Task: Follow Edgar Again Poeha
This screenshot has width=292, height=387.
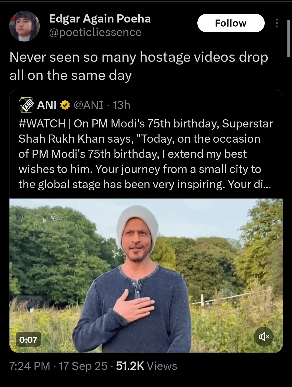Action: coord(231,23)
